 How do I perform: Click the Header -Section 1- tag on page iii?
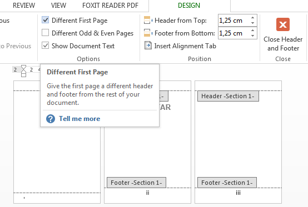(228, 96)
